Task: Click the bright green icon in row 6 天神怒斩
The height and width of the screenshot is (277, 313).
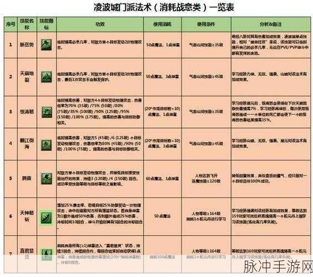Action: [47, 218]
